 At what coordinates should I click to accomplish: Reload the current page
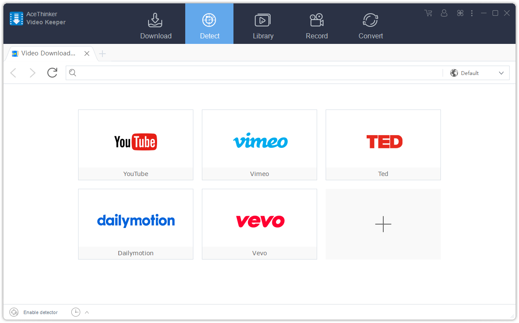52,72
